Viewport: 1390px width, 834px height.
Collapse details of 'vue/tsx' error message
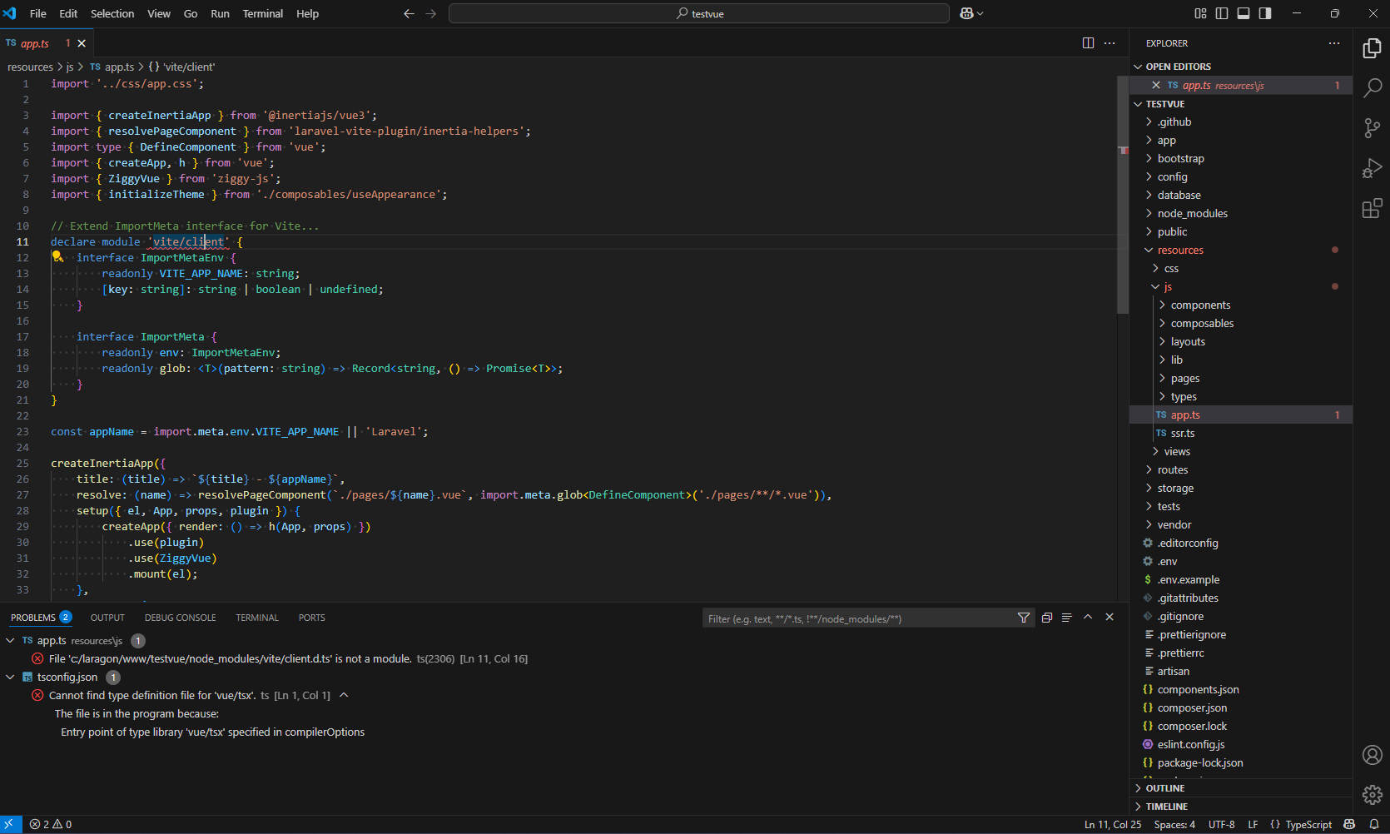(344, 695)
